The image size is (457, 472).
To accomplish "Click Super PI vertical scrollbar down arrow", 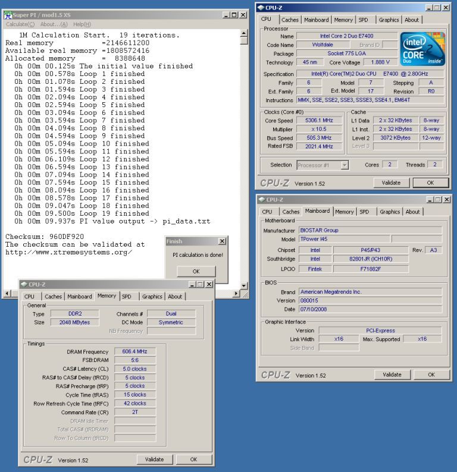I will click(x=244, y=285).
